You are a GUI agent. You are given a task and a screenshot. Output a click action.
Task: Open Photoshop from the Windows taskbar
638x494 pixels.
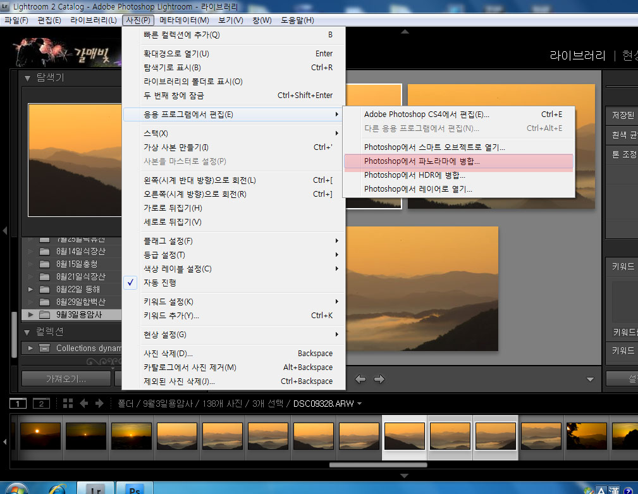pyautogui.click(x=134, y=489)
